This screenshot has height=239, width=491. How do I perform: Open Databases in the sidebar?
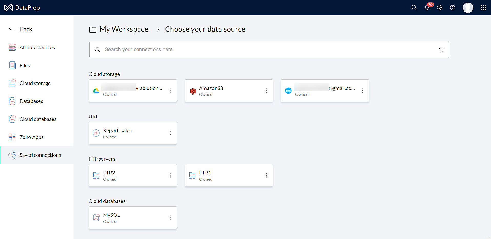pos(31,101)
